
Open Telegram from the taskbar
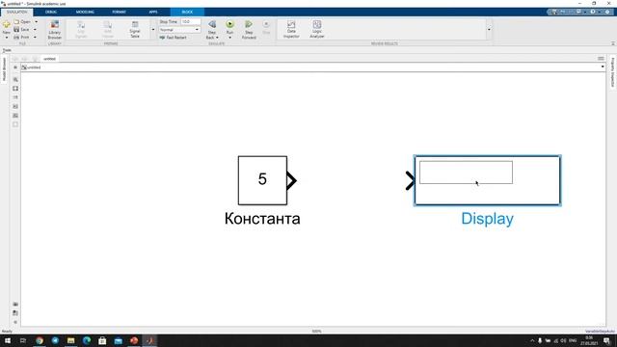point(55,340)
